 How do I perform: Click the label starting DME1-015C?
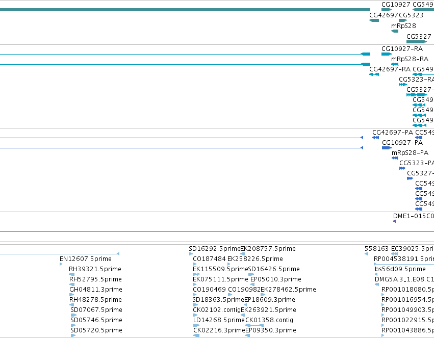coord(414,216)
